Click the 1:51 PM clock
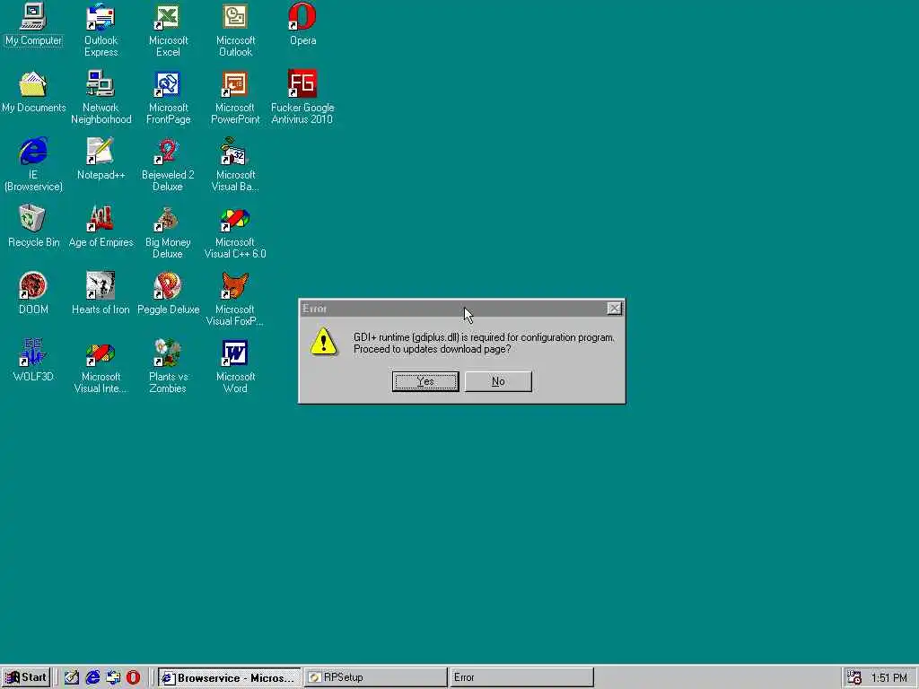 pos(889,678)
